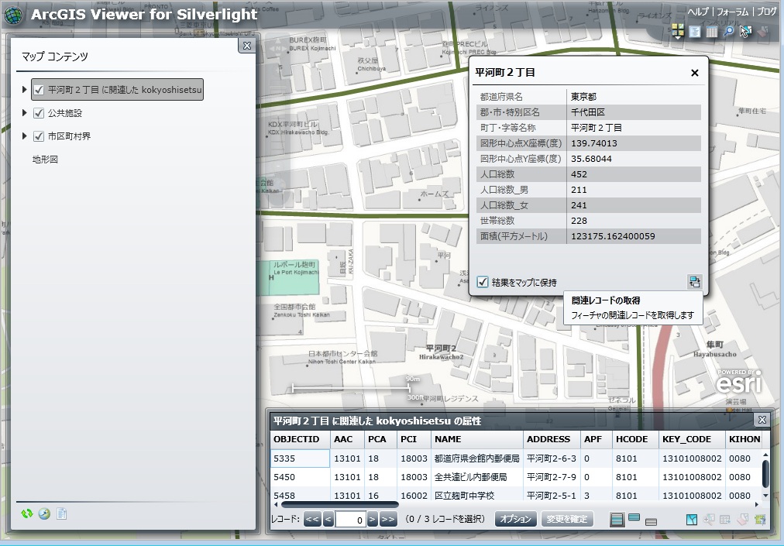Click the globe with arrow icon

tap(44, 513)
